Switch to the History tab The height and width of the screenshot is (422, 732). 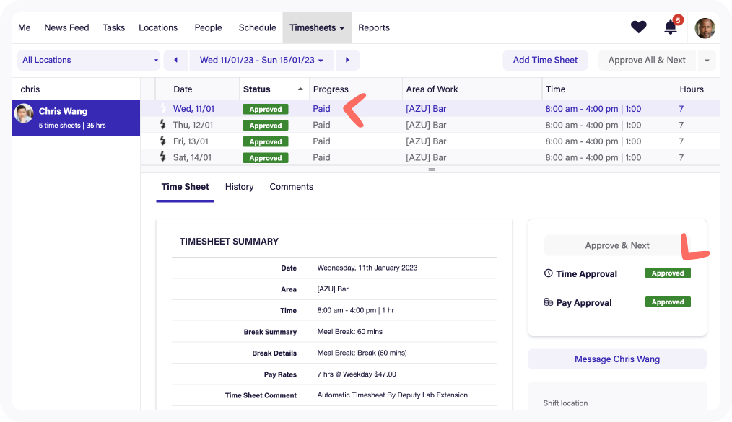click(239, 187)
